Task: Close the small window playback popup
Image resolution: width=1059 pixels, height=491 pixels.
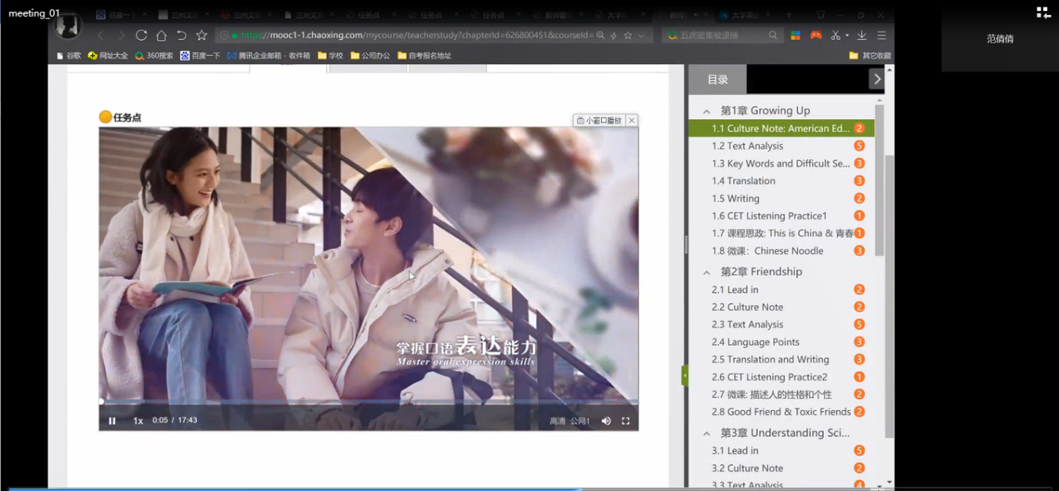Action: pos(632,121)
